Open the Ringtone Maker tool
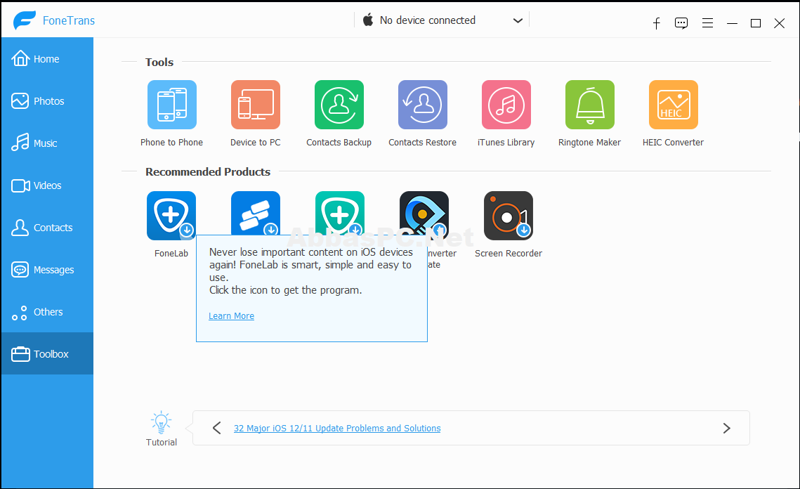 (x=590, y=105)
